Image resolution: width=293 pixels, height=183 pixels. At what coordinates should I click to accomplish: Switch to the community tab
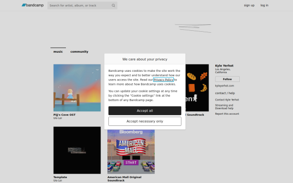[79, 52]
